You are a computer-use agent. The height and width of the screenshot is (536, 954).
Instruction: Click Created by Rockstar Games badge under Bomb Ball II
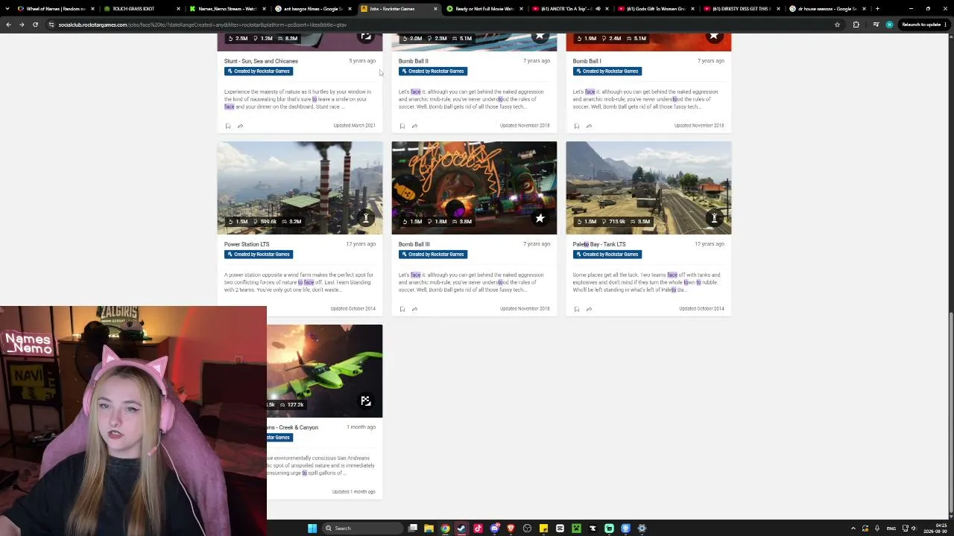433,71
